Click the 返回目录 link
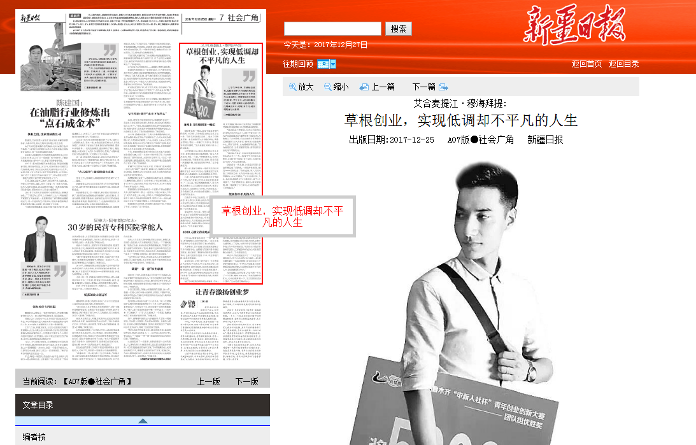The image size is (696, 445). click(624, 64)
